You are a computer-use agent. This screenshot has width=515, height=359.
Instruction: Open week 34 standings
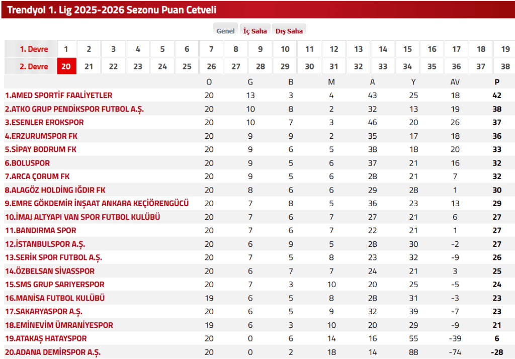point(407,66)
